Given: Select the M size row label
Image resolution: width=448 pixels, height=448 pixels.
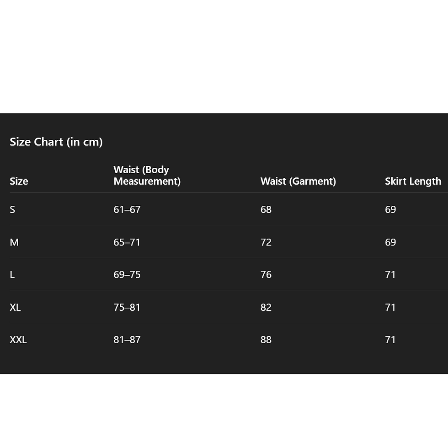Looking at the screenshot, I should pyautogui.click(x=14, y=242).
